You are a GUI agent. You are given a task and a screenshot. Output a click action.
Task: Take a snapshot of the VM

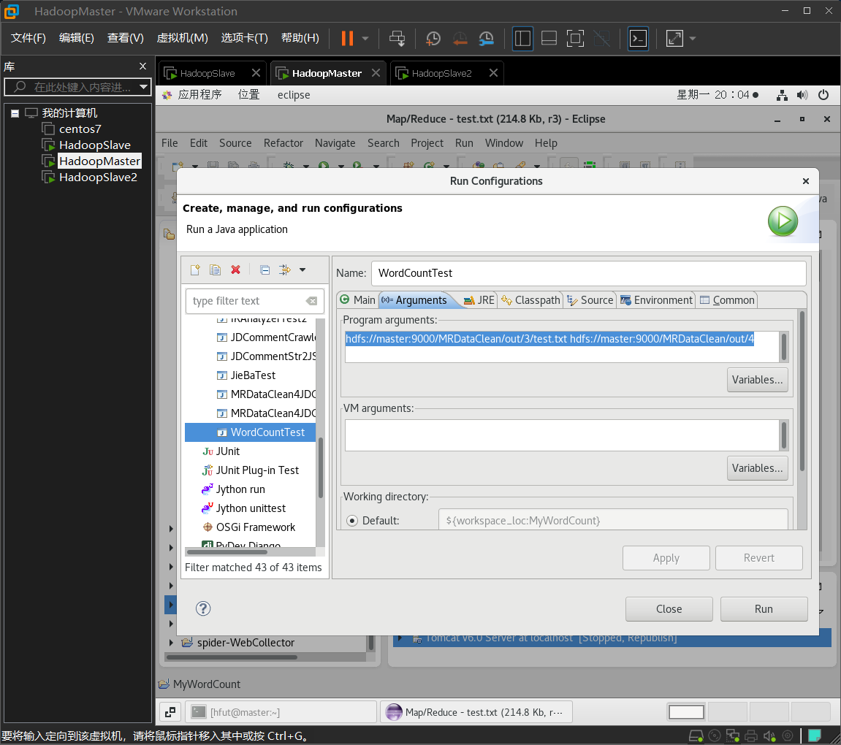[x=433, y=38]
